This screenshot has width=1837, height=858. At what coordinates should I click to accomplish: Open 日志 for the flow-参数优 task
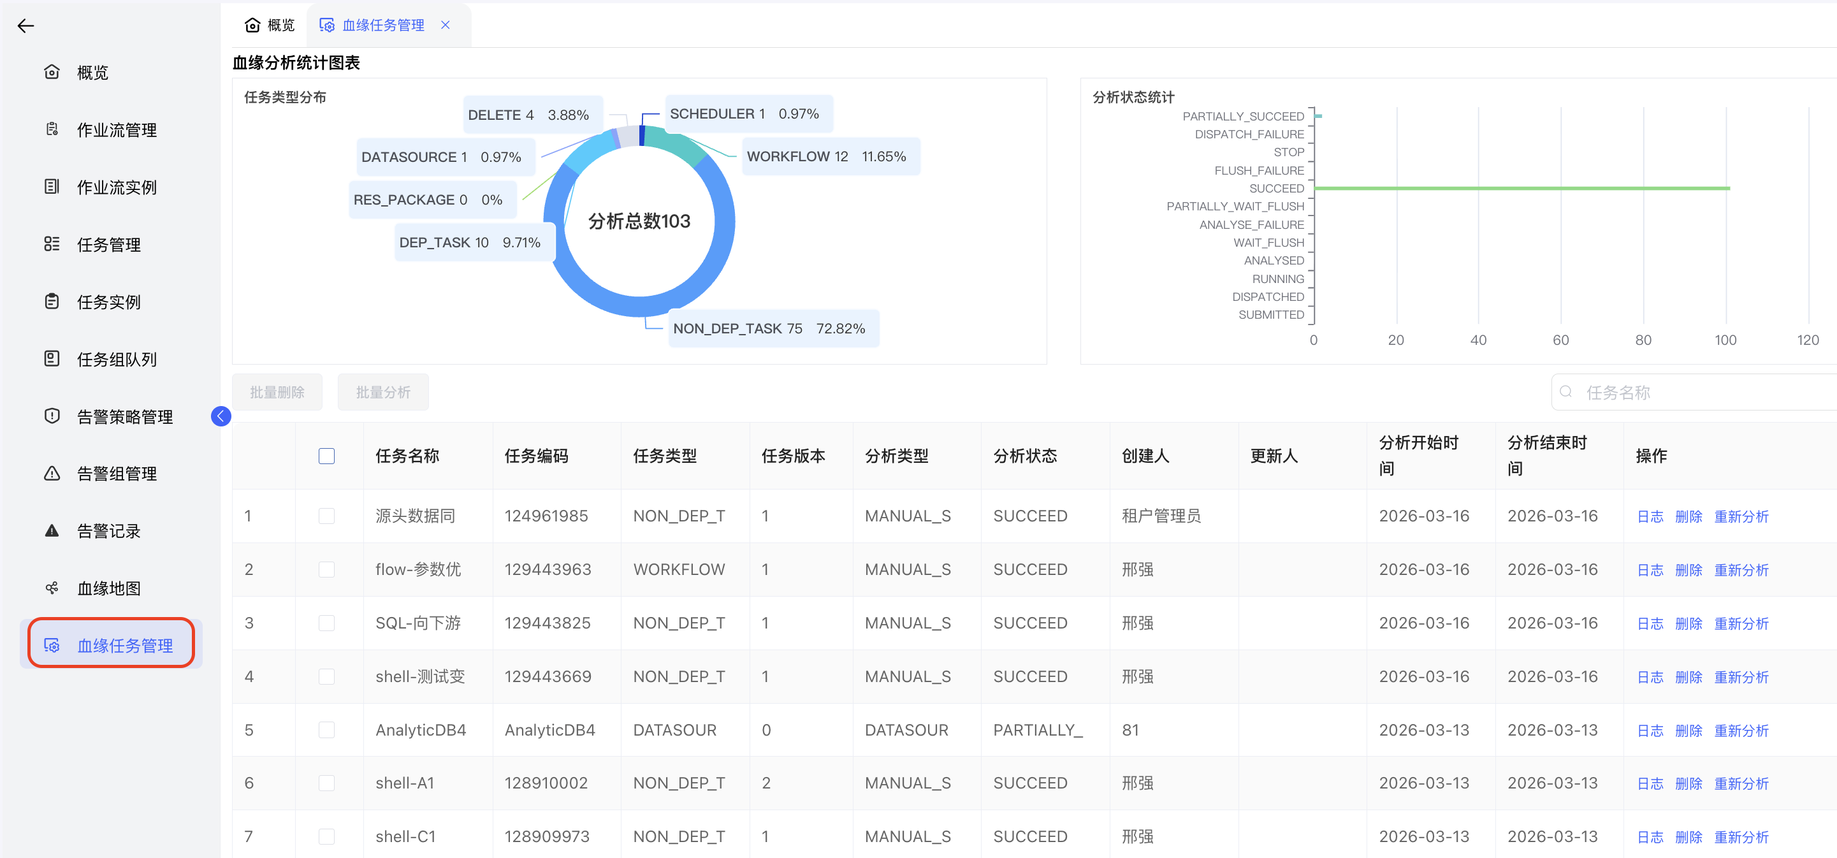click(1650, 569)
